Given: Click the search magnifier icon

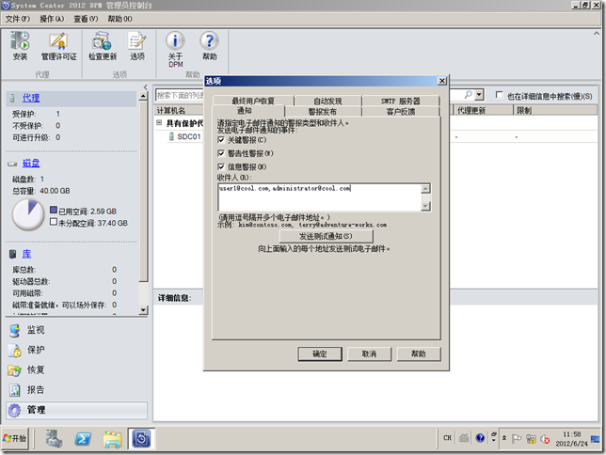Looking at the screenshot, I should click(468, 95).
